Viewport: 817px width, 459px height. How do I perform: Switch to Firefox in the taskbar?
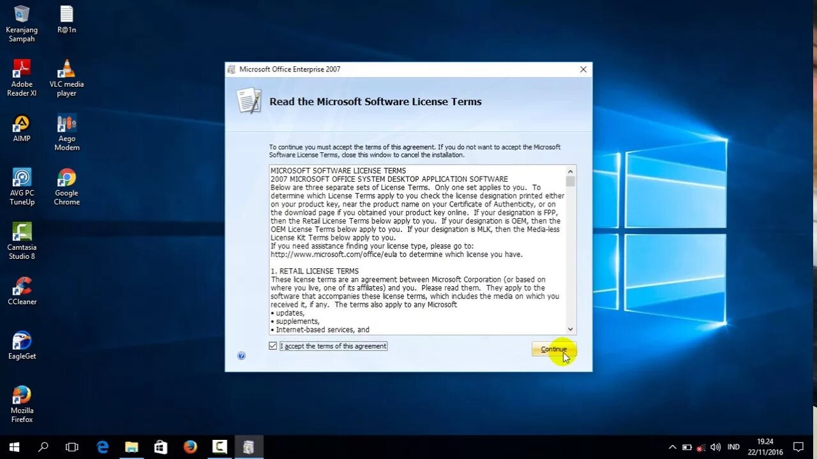coord(190,447)
